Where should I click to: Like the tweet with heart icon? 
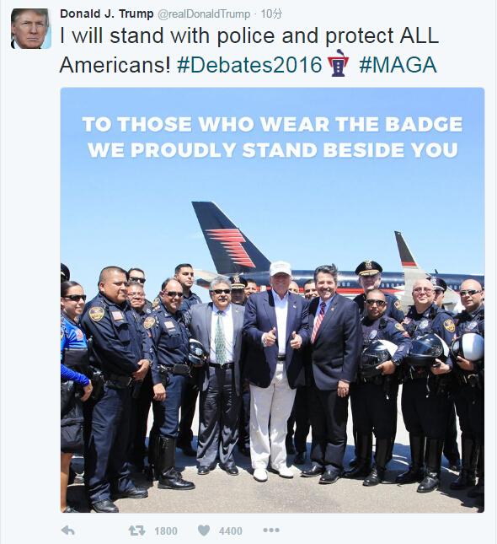click(204, 531)
